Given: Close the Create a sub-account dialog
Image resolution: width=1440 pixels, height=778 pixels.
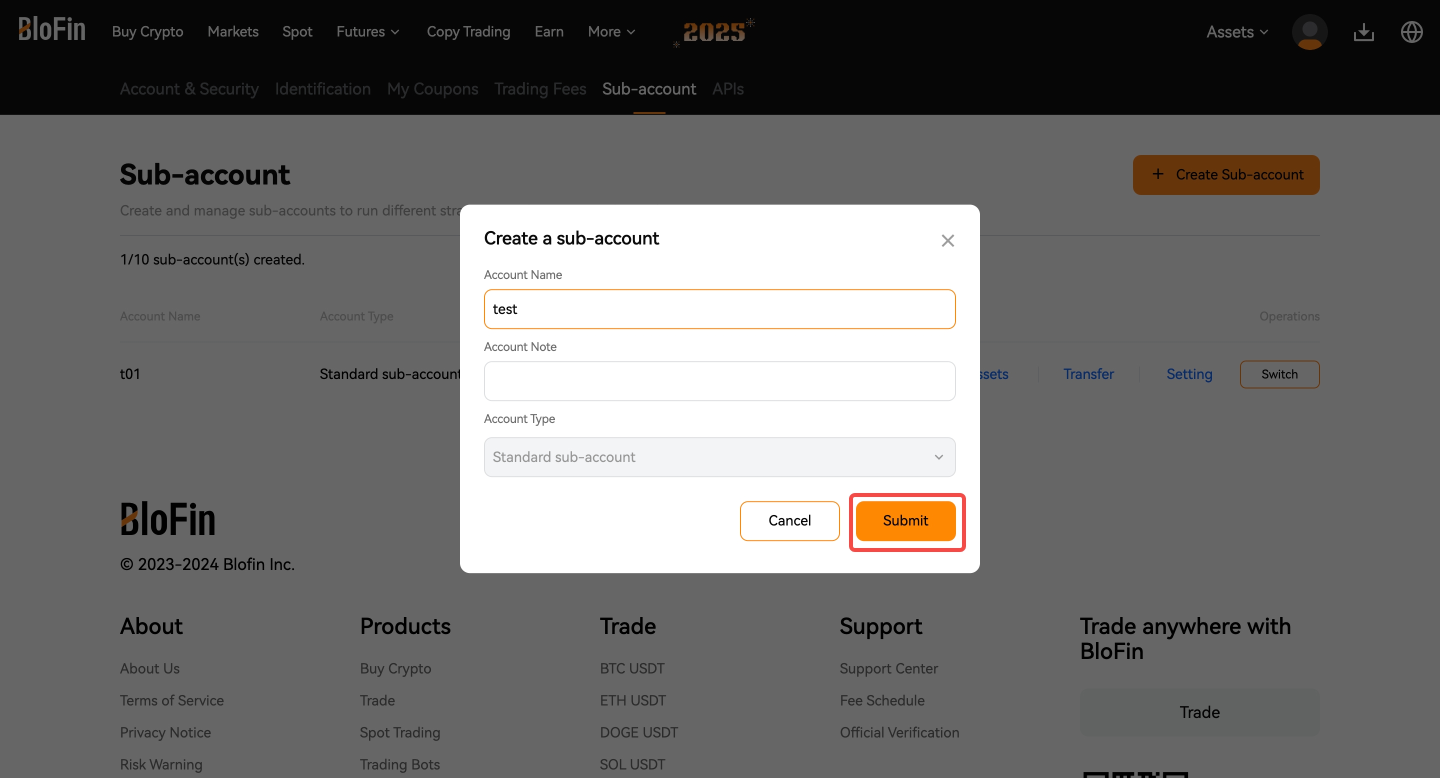Looking at the screenshot, I should click(x=947, y=240).
